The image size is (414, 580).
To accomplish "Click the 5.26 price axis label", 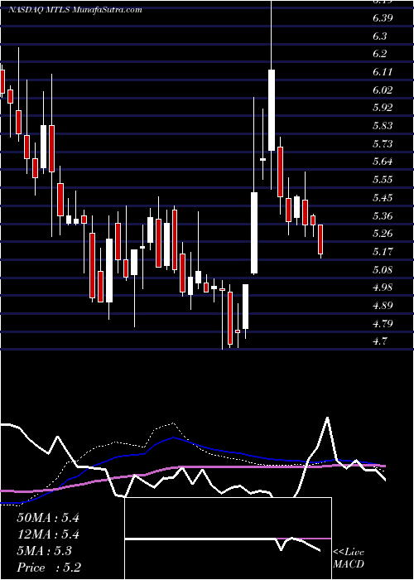I will (383, 234).
